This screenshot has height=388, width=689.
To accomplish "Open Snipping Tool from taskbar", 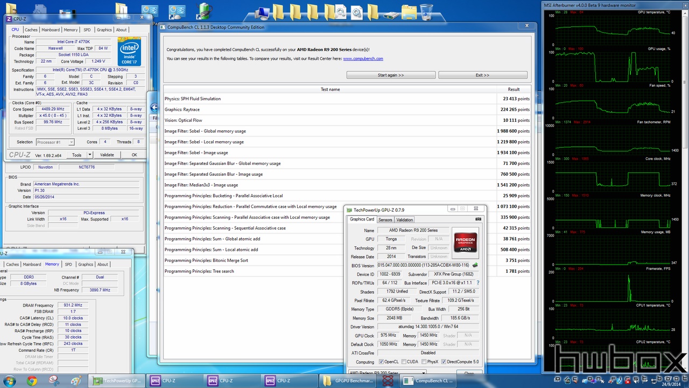I will (54, 381).
